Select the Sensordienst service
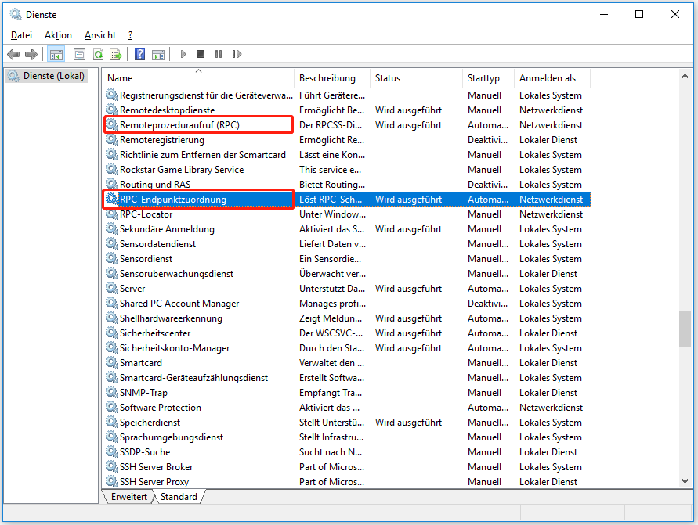The width and height of the screenshot is (698, 525). click(x=146, y=258)
